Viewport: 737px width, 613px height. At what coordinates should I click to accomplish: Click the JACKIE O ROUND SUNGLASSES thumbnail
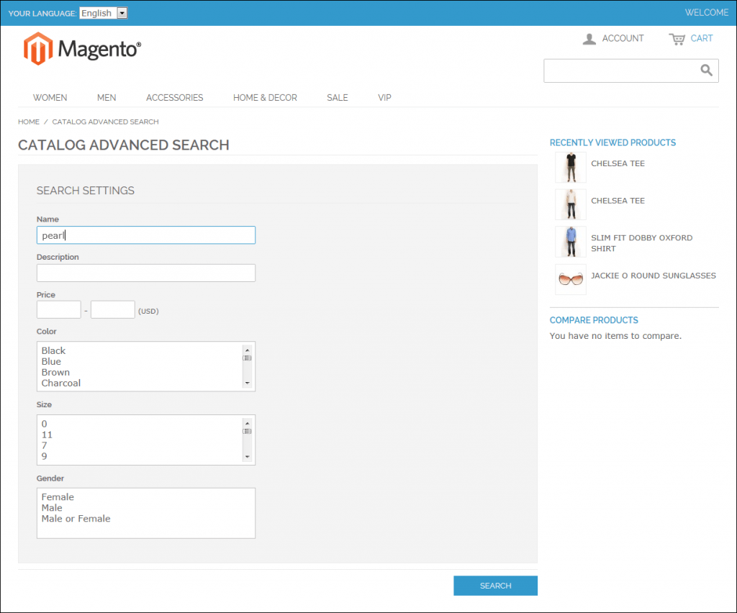point(570,279)
